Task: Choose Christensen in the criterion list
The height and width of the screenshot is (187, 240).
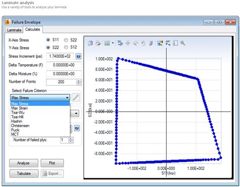Action: click(x=40, y=126)
